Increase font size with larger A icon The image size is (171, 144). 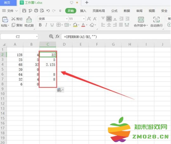pyautogui.click(x=89, y=19)
